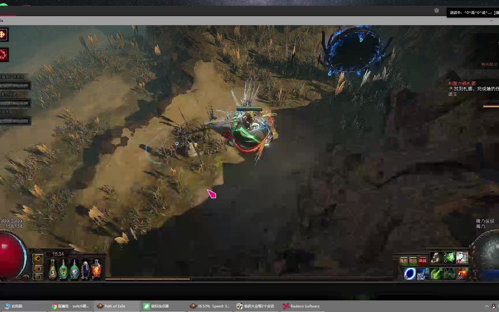
Task: Select the blue ice skill bound to W
Action: (423, 274)
